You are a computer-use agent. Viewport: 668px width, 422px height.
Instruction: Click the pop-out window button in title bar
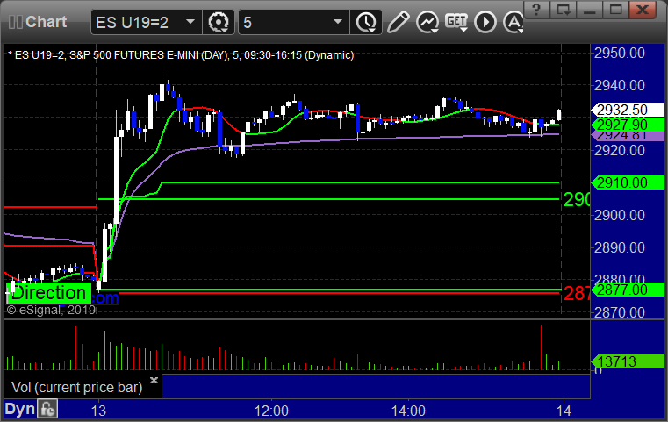pyautogui.click(x=563, y=9)
